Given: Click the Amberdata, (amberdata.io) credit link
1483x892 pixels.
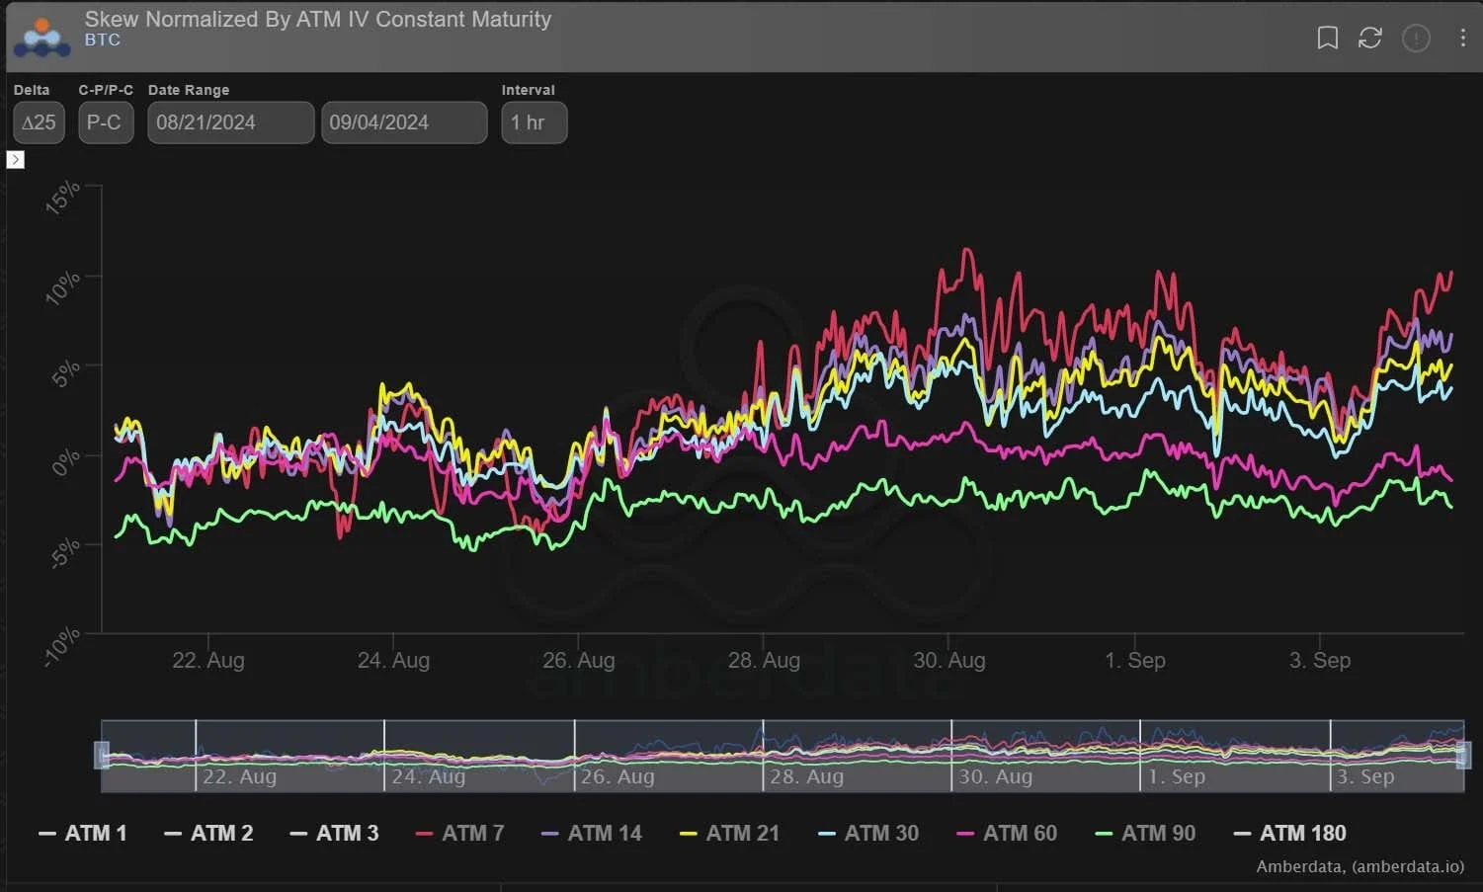Looking at the screenshot, I should (x=1360, y=866).
